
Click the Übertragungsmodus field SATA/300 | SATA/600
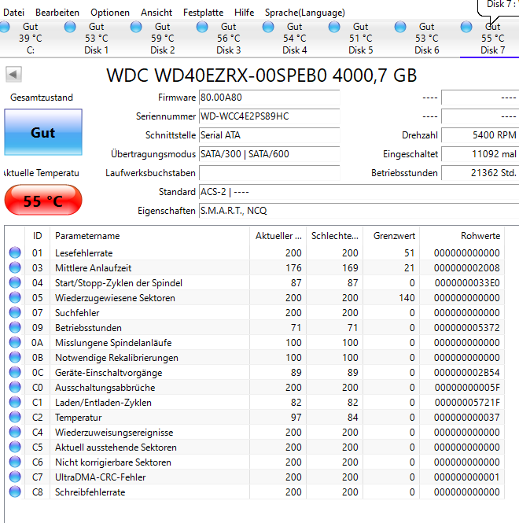tap(270, 154)
